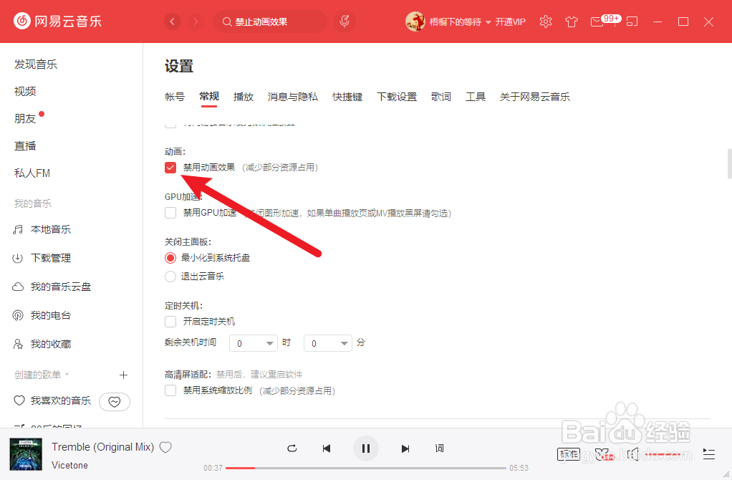Click 开通VIP link
Viewport: 732px width, 480px height.
point(510,22)
